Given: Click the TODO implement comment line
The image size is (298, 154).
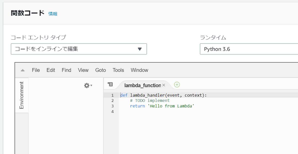Looking at the screenshot, I should [150, 101].
